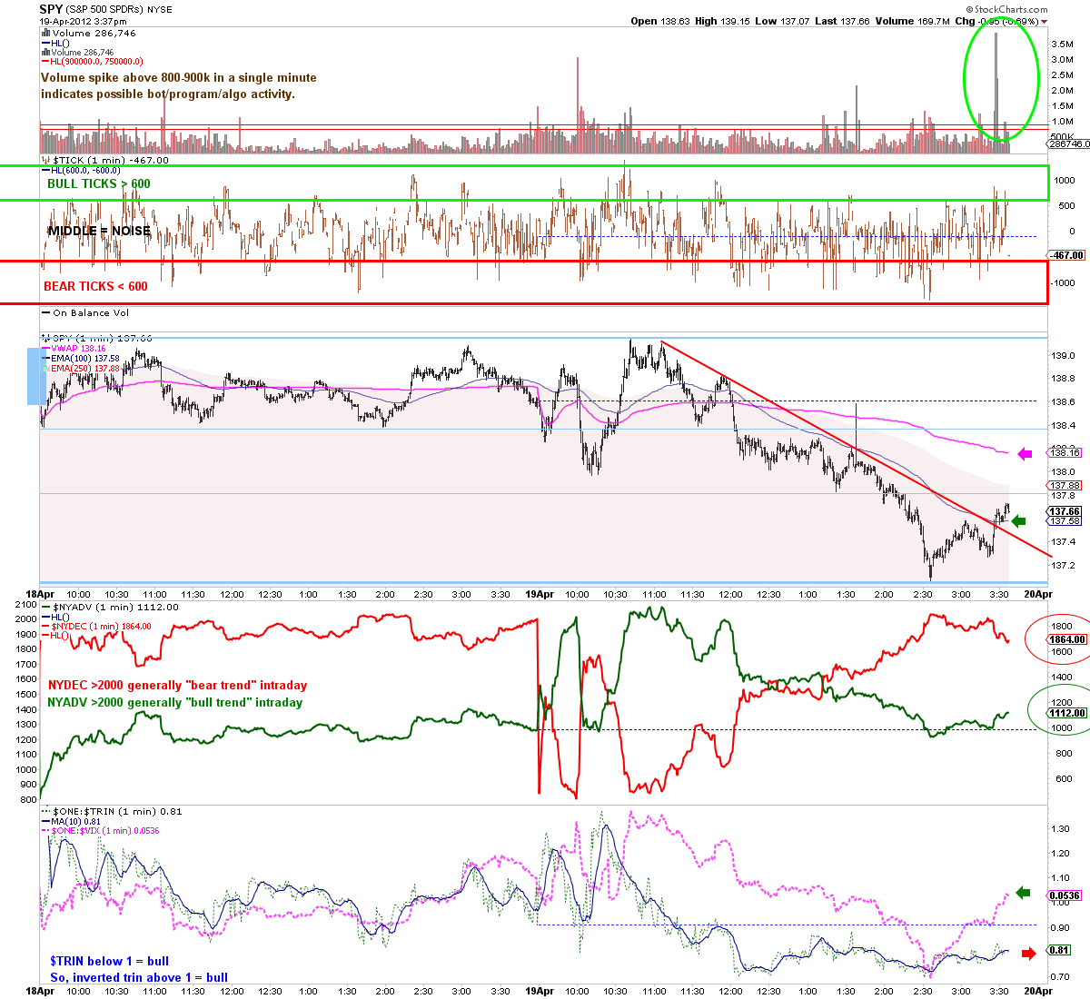Click 'So, inverted trin above 1 = bull' note
Viewport: 1090px width, 999px height.
point(139,978)
